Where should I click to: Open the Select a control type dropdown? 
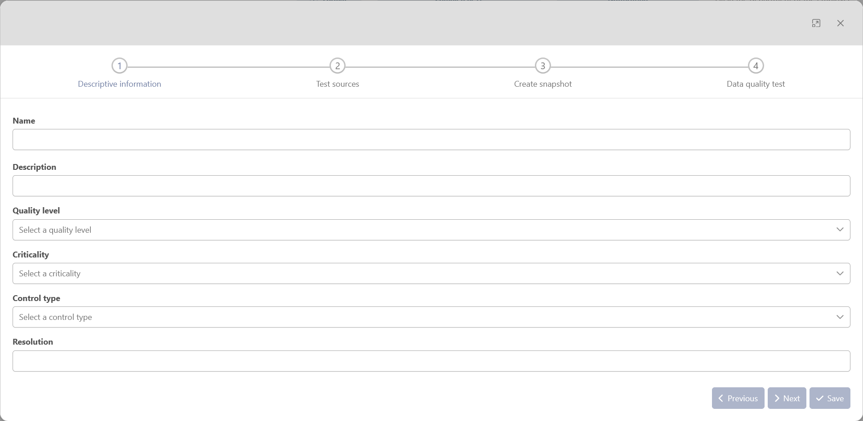click(x=431, y=317)
